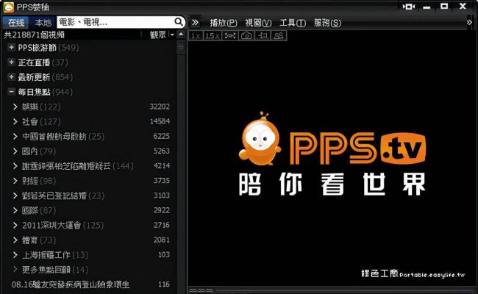Click the channel list scrollbar thumb
The height and width of the screenshot is (294, 478).
tap(181, 47)
